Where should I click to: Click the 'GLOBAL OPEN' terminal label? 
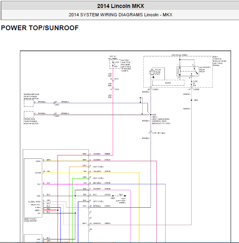34,202
